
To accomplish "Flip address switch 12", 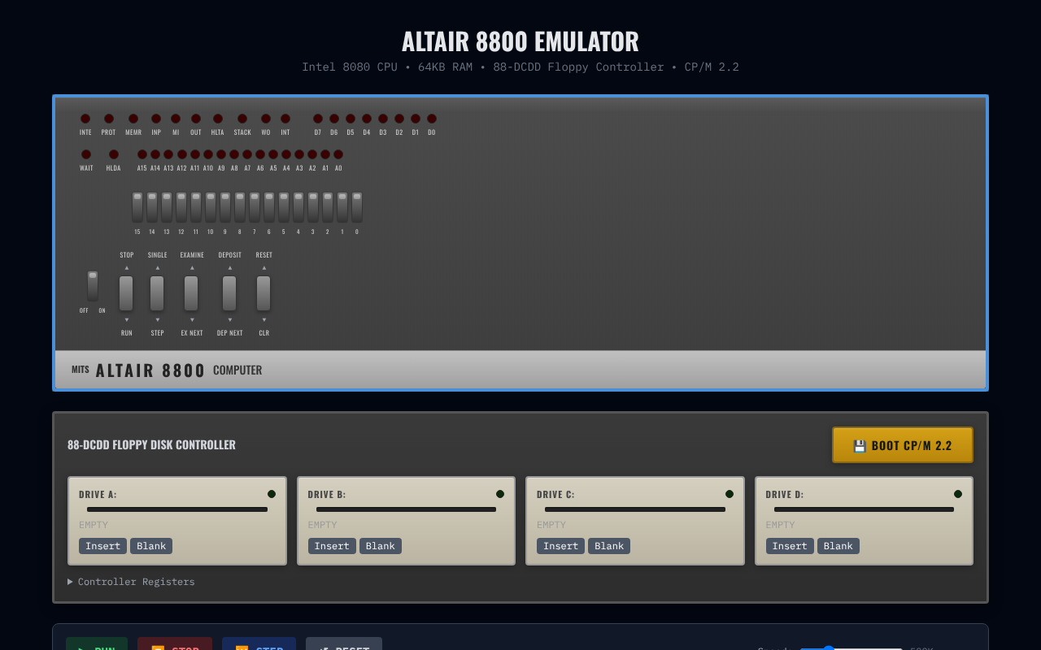I will point(181,207).
